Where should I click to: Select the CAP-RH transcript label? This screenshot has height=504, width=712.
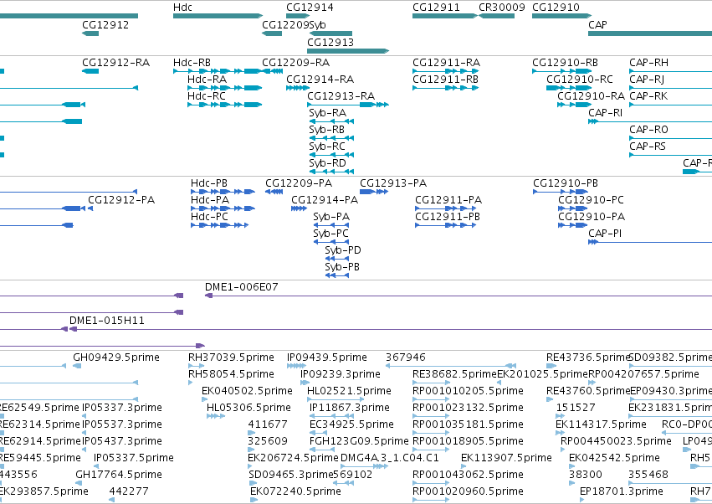coord(649,62)
